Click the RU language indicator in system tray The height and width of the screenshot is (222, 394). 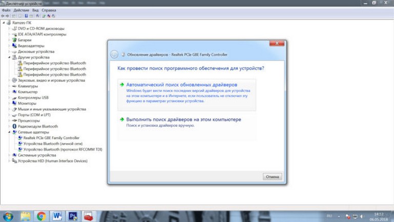click(x=329, y=216)
